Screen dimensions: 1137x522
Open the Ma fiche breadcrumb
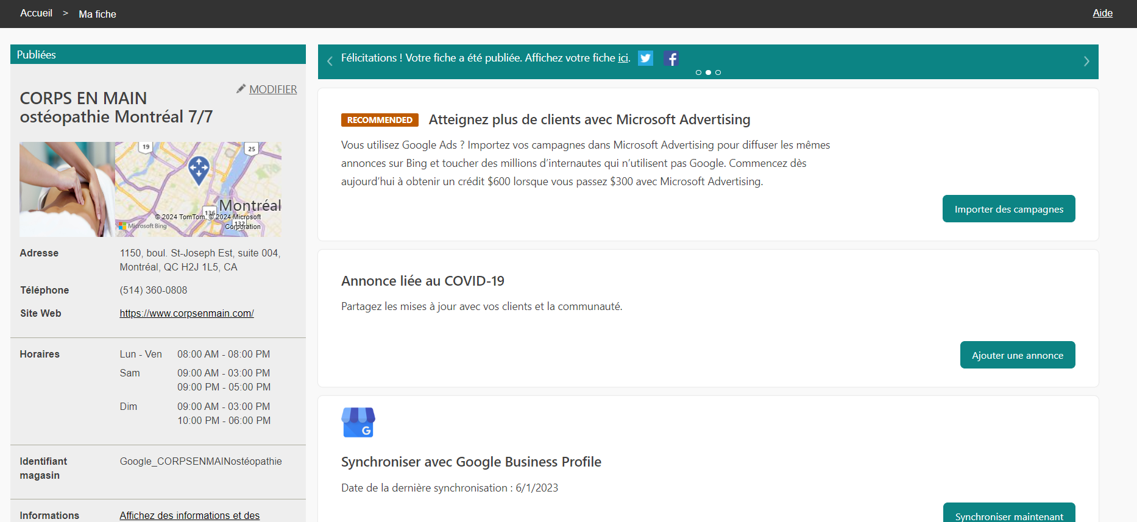[x=97, y=14]
